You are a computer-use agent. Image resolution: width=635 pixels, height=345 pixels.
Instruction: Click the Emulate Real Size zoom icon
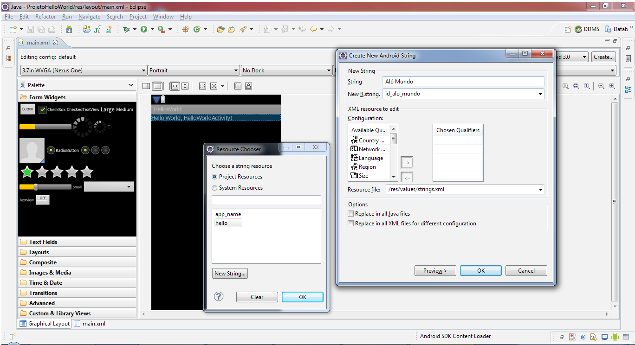click(565, 86)
